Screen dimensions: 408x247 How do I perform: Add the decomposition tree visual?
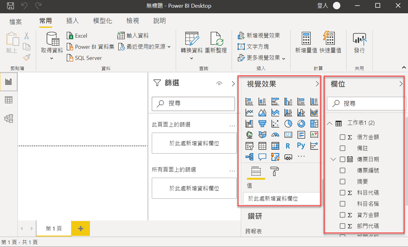point(249,157)
